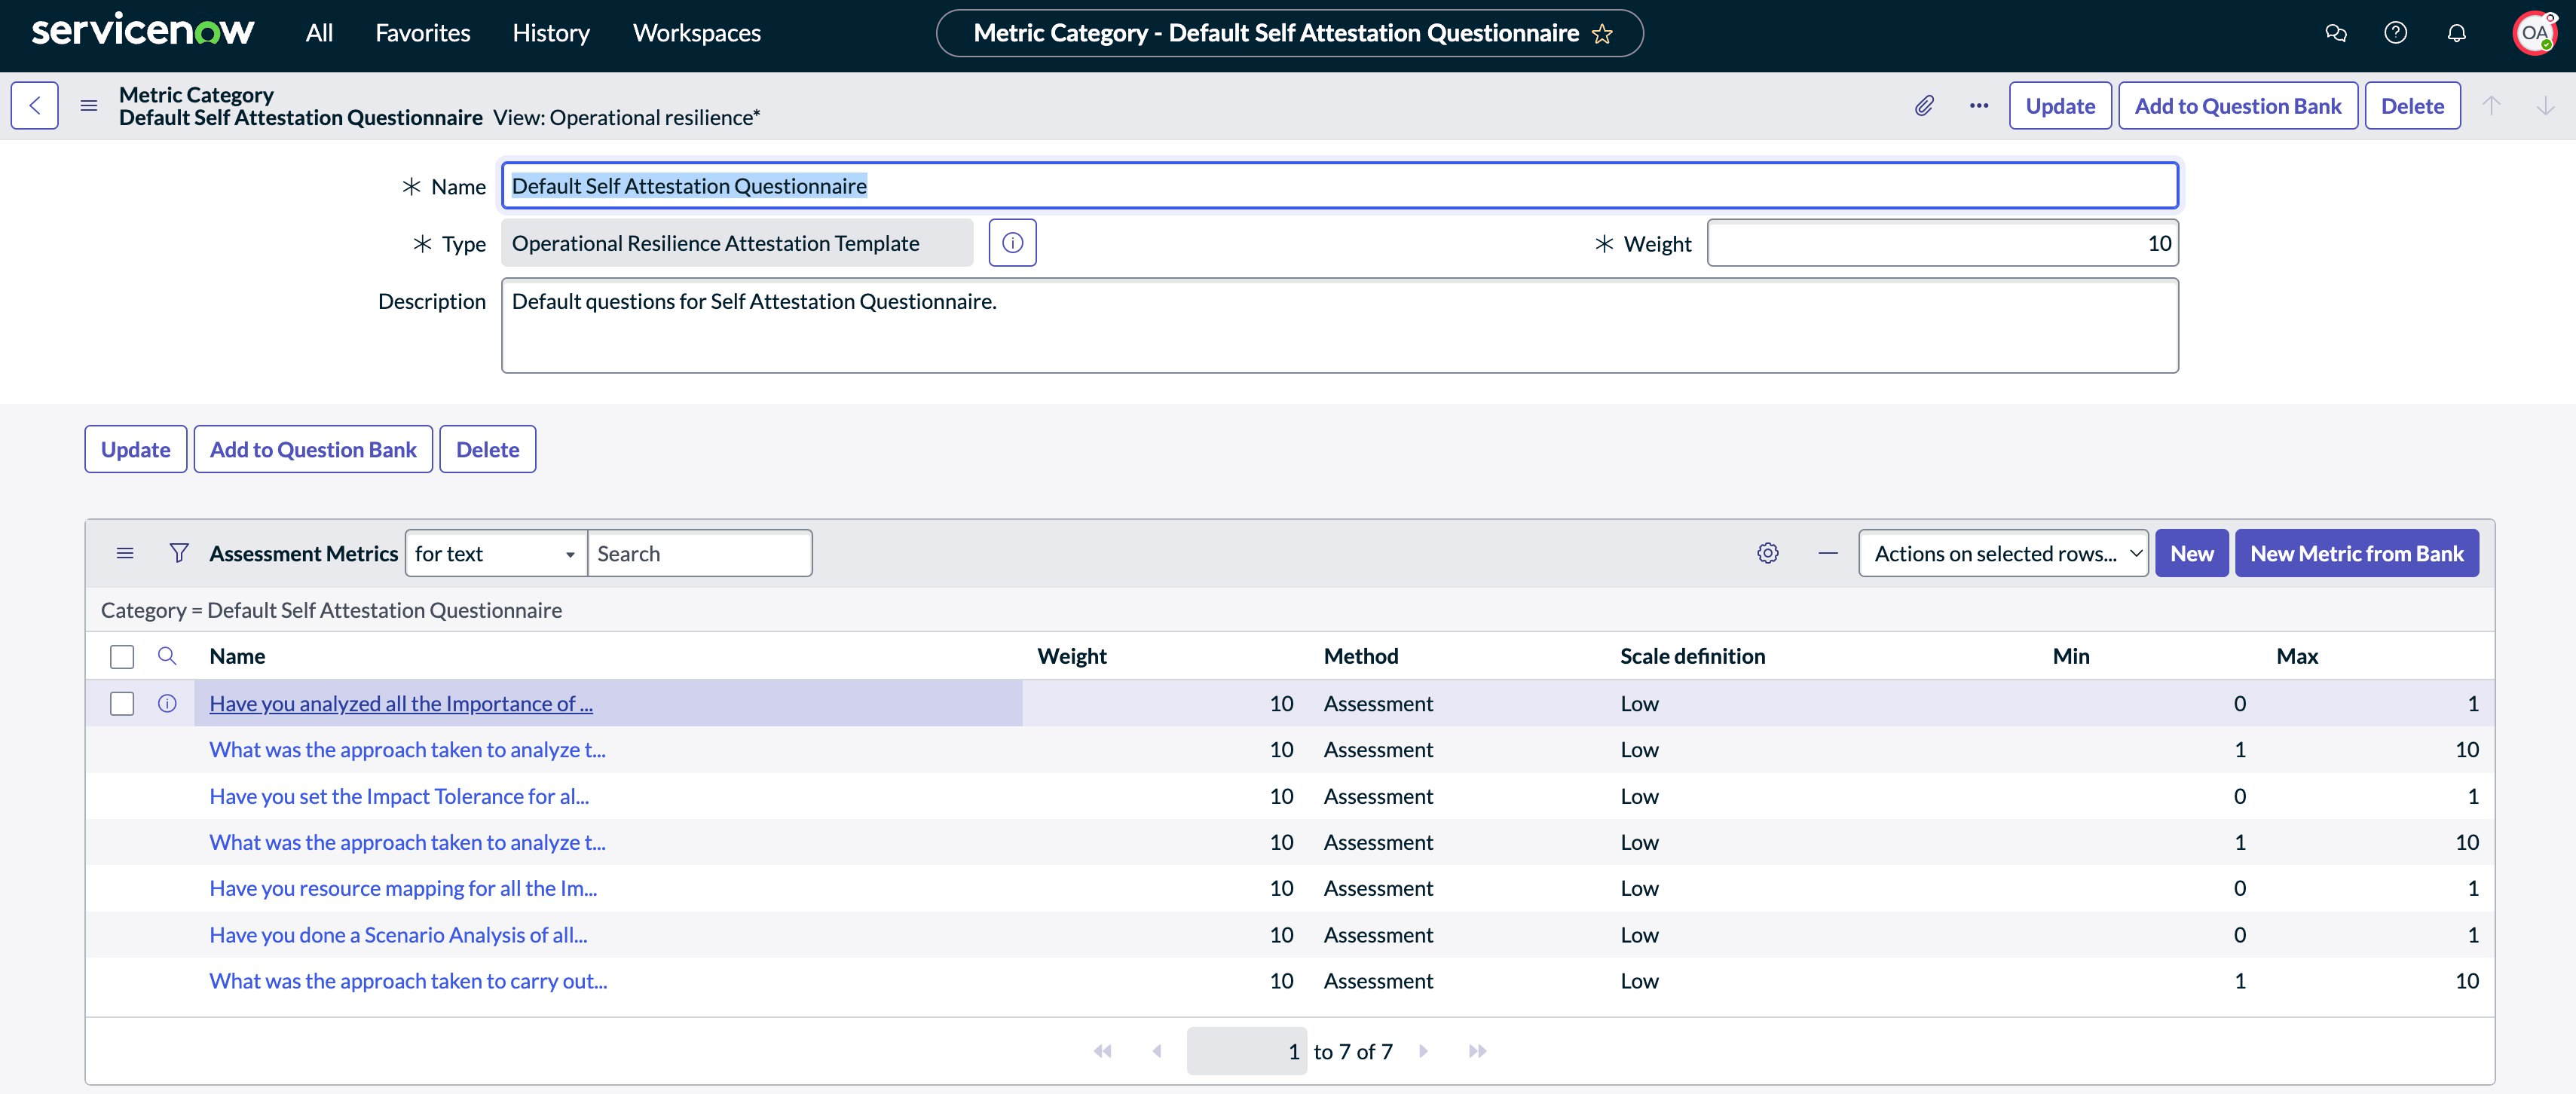Open the Workspaces menu
Screen dimensions: 2576x1094
click(696, 33)
